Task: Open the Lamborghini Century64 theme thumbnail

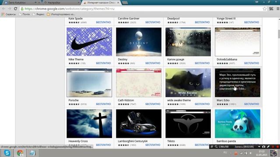Action: click(x=139, y=123)
